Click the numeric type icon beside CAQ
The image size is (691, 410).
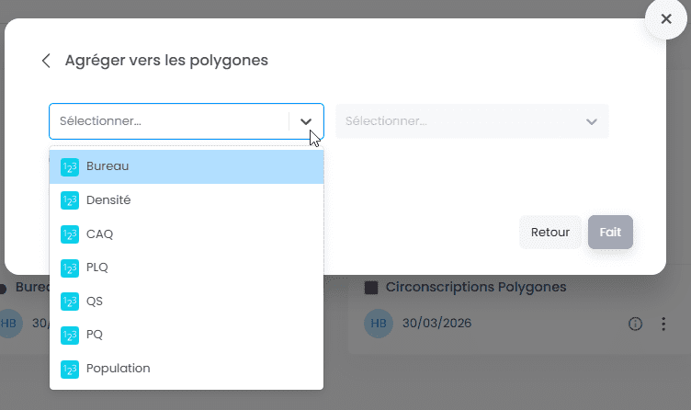[70, 234]
